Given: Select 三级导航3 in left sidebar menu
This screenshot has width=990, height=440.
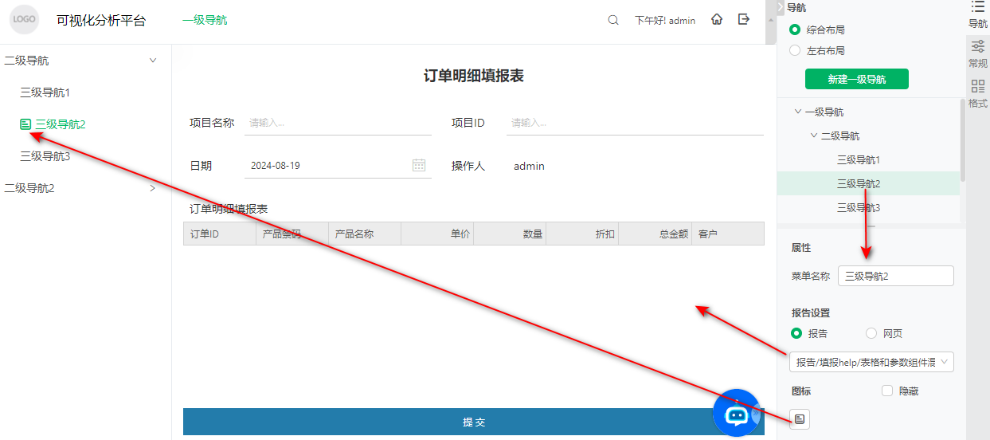Looking at the screenshot, I should tap(45, 156).
